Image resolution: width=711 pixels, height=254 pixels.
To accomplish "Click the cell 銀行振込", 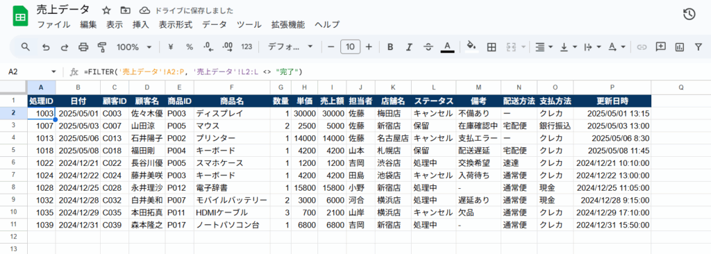I will tap(555, 126).
